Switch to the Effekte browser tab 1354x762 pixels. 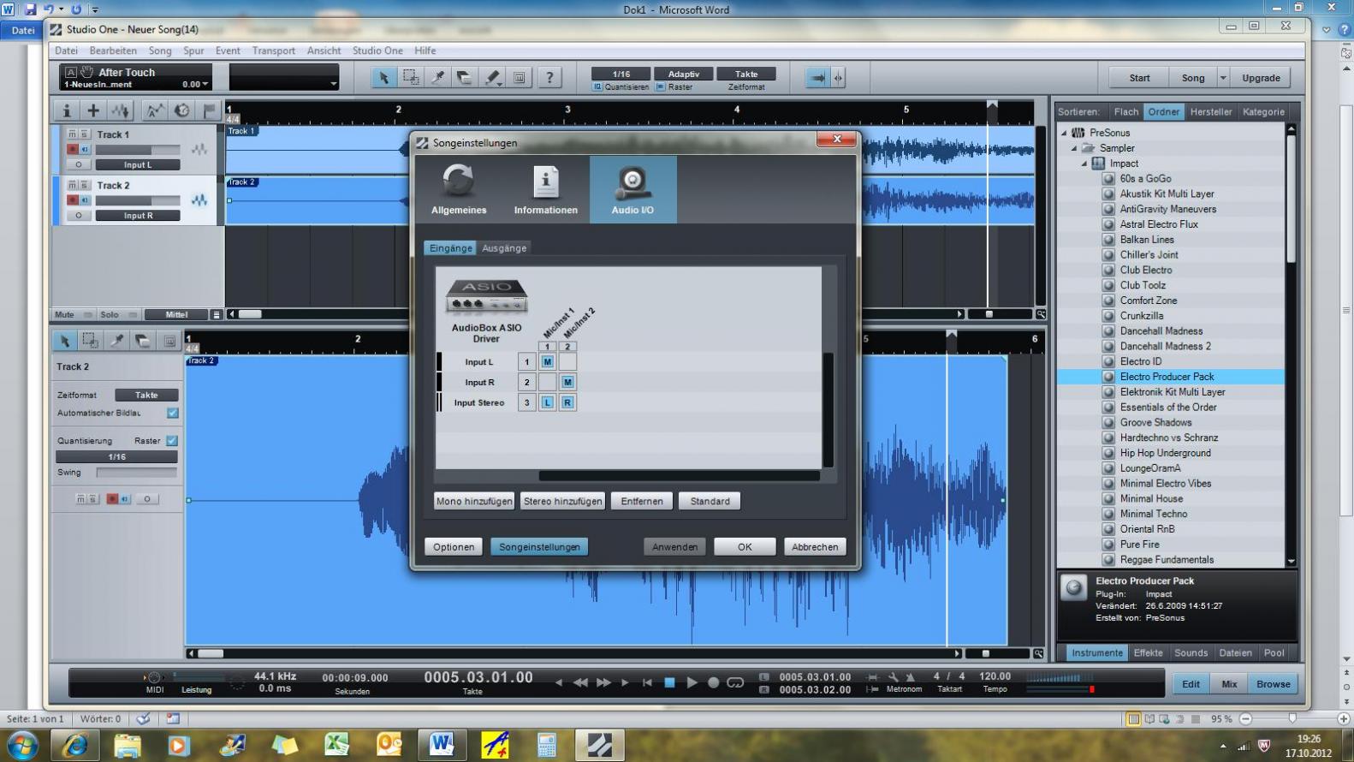(1148, 652)
